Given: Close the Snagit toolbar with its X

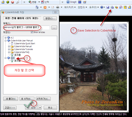Looking at the screenshot, I should pos(62,2).
